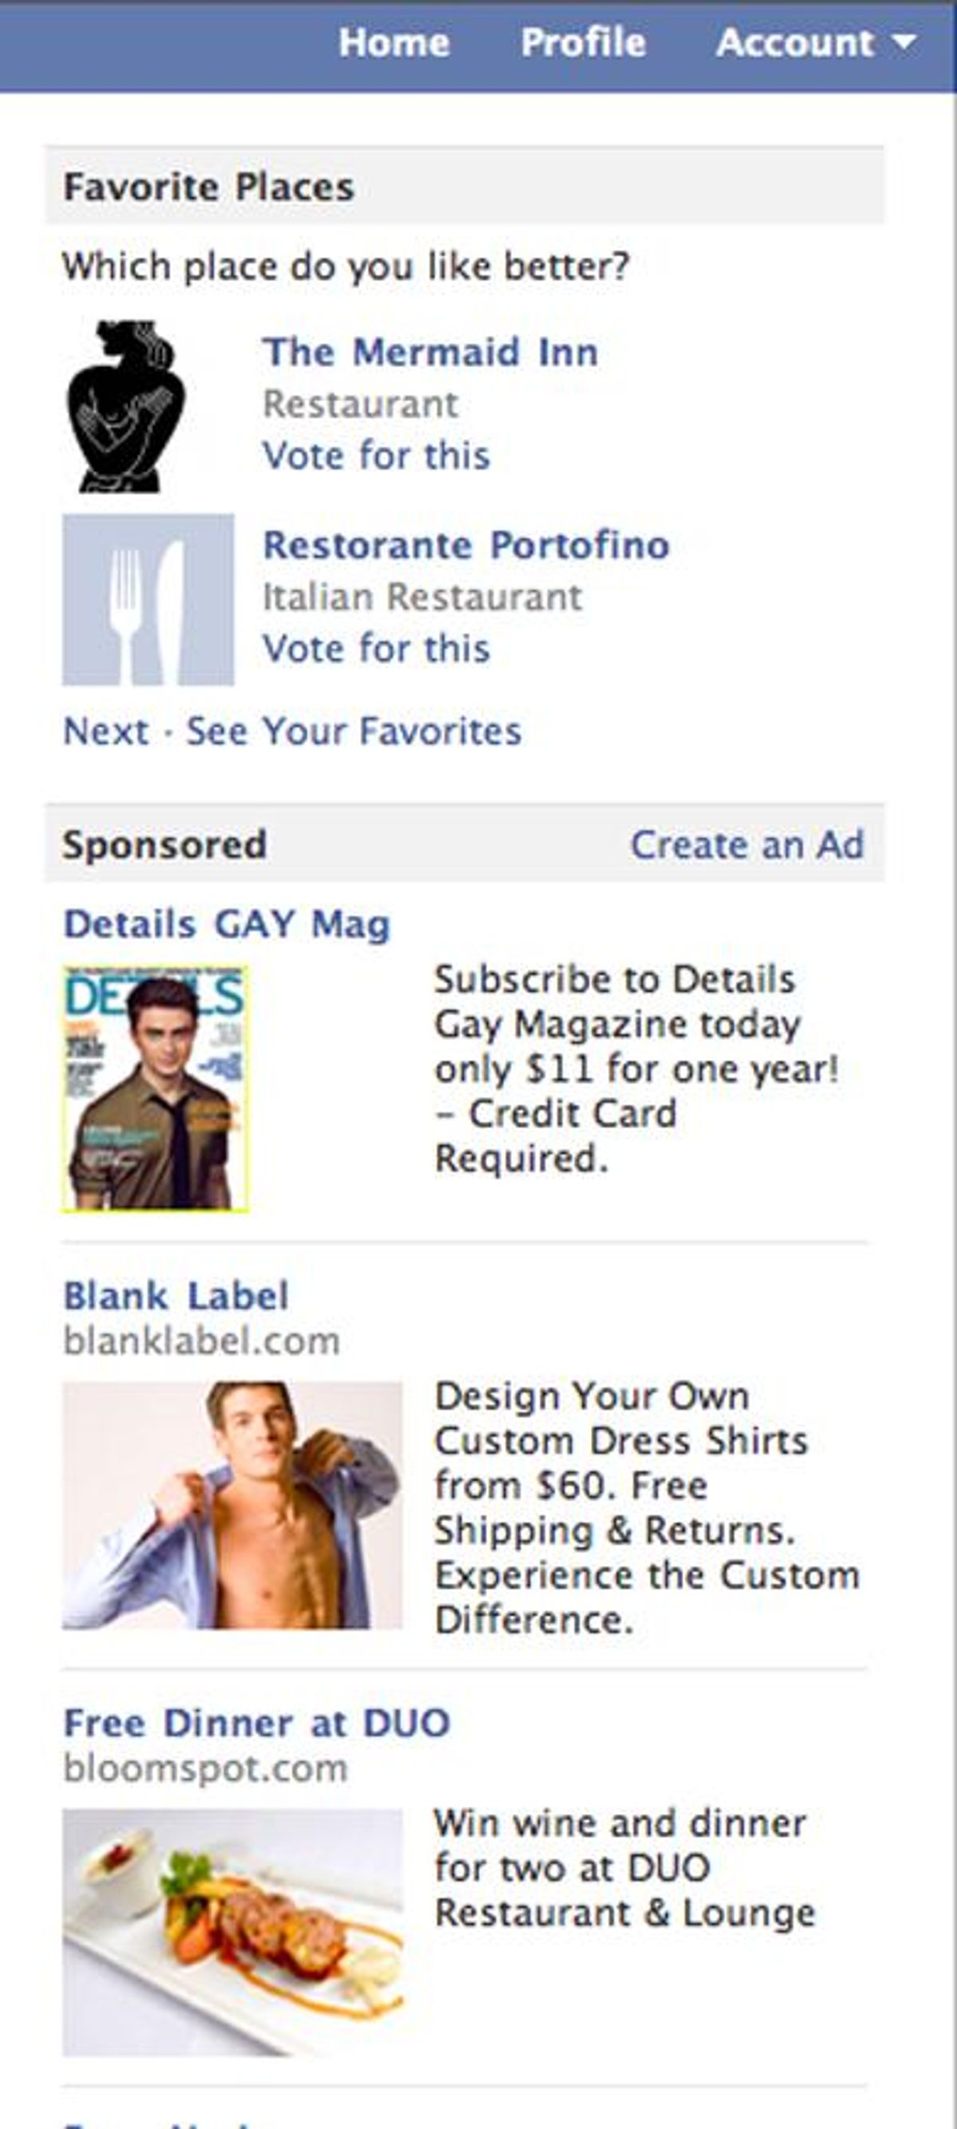The height and width of the screenshot is (2129, 957).
Task: Click the Blank Label ad description text
Action: 646,1507
